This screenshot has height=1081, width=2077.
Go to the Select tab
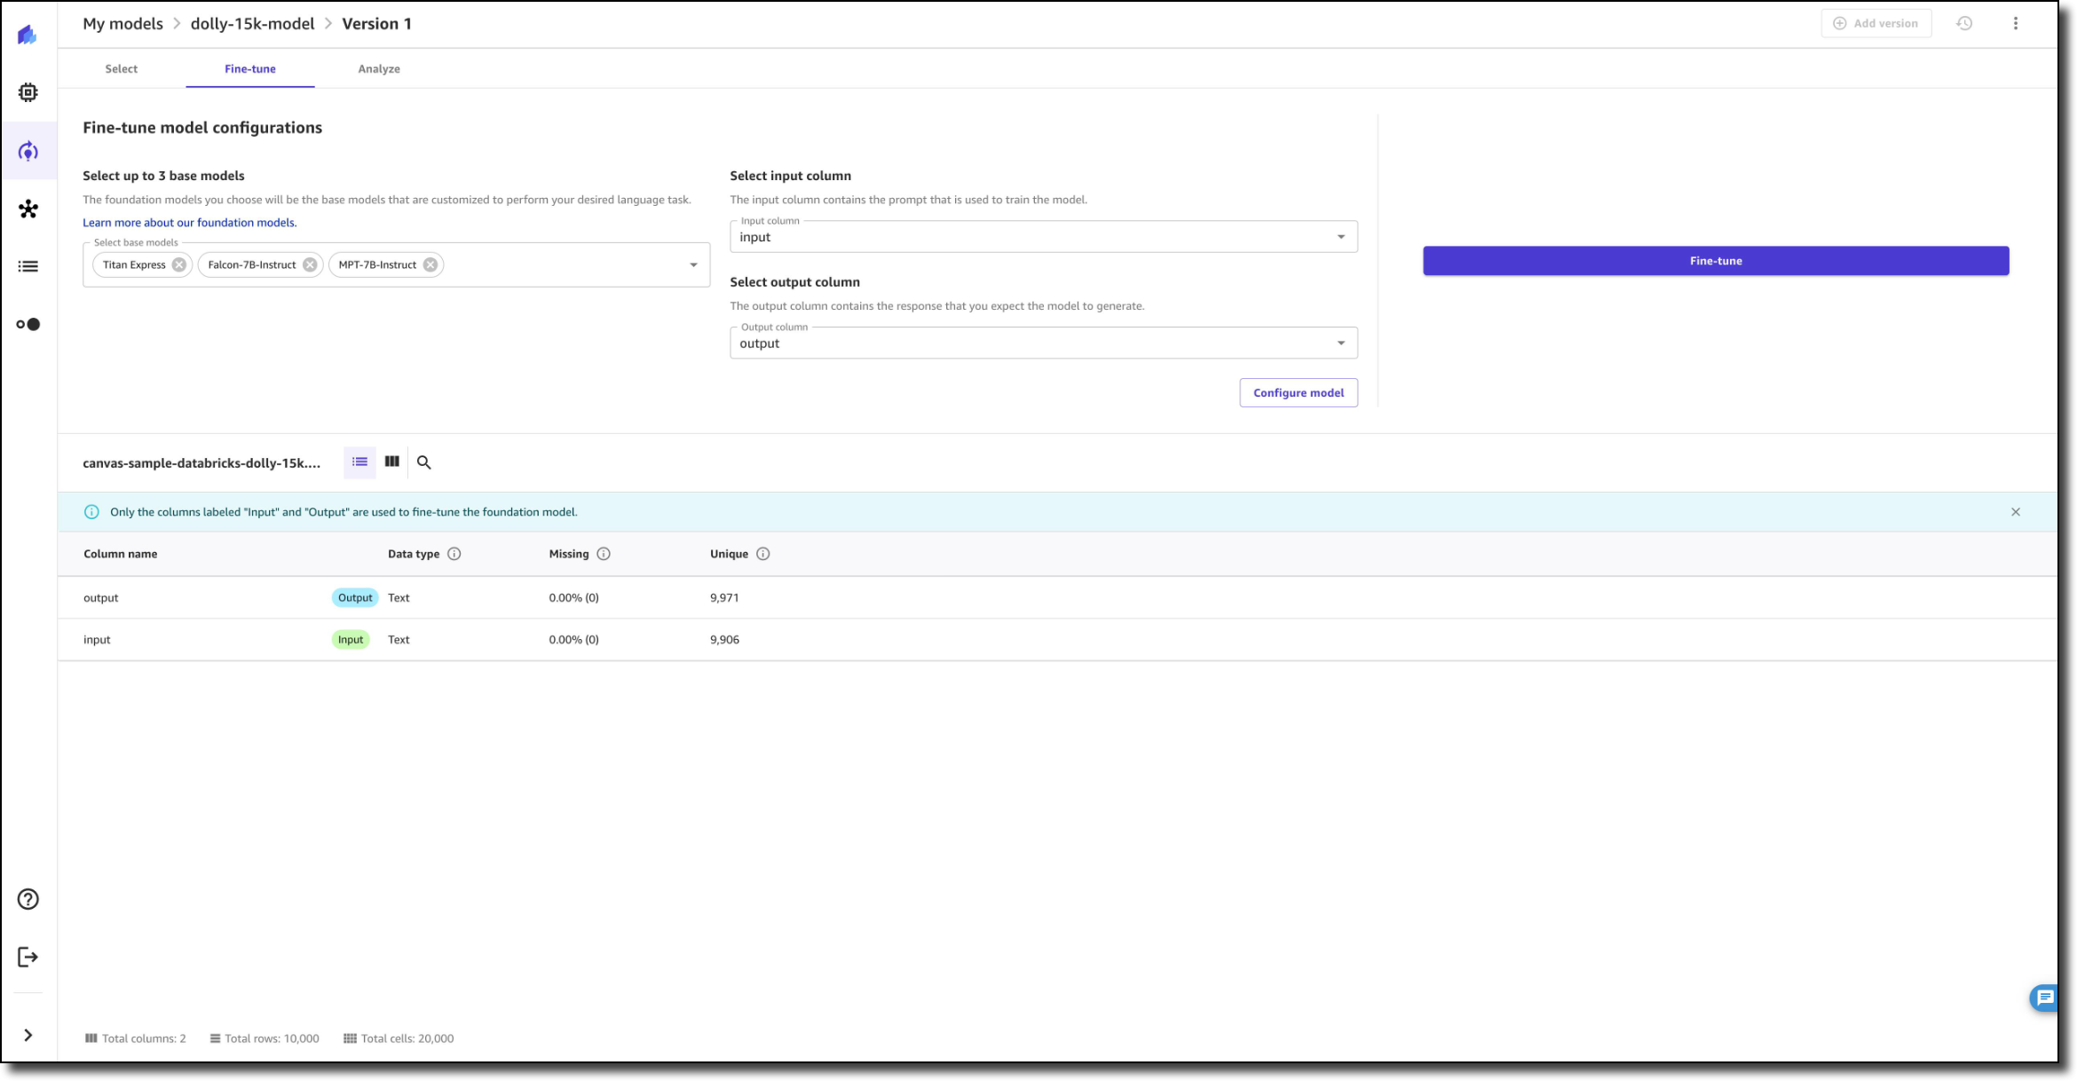click(x=122, y=69)
